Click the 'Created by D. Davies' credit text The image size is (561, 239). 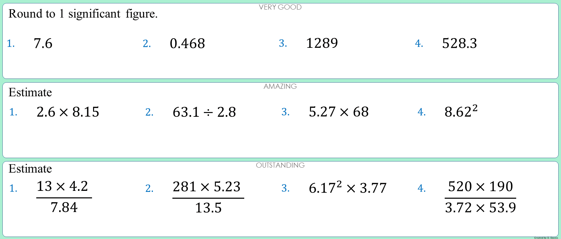coord(546,238)
